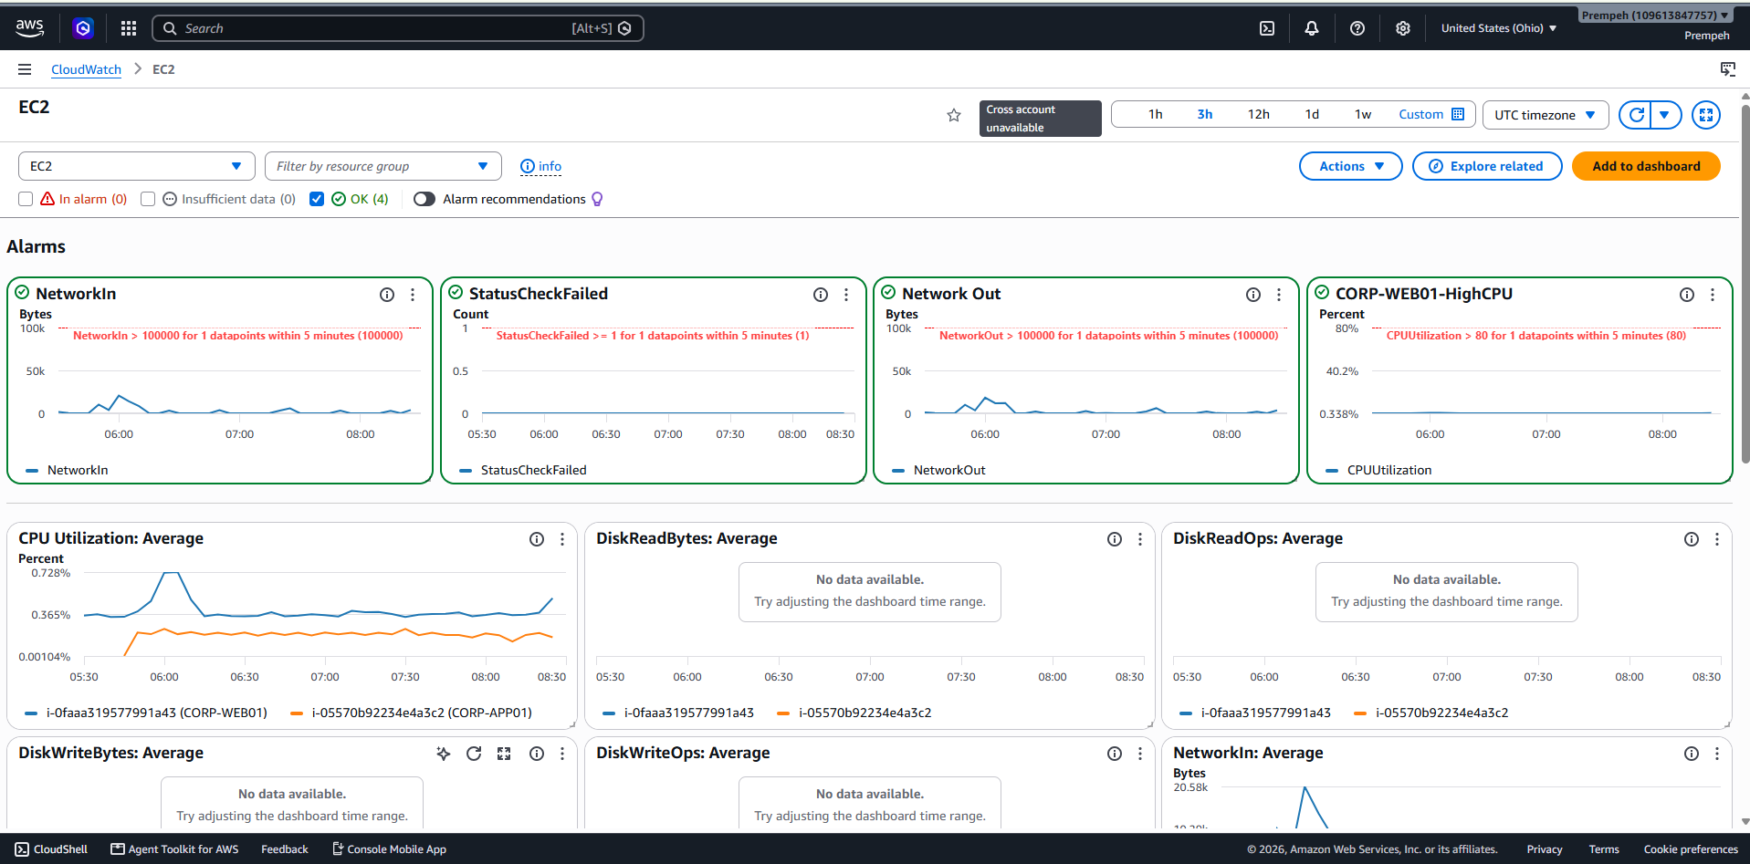Open the console settings gear
Viewport: 1750px width, 864px height.
coord(1403,28)
